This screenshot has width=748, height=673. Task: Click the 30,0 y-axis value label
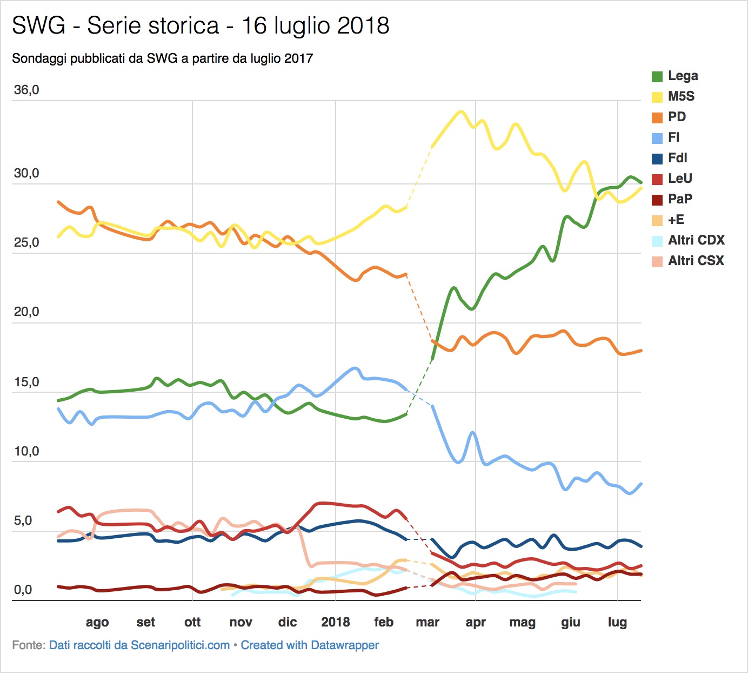pyautogui.click(x=26, y=173)
